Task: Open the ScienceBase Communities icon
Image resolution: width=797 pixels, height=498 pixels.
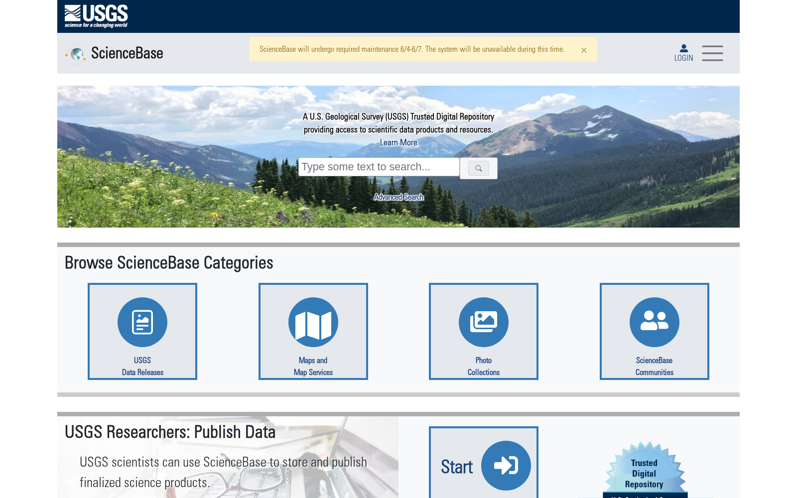Action: (655, 322)
